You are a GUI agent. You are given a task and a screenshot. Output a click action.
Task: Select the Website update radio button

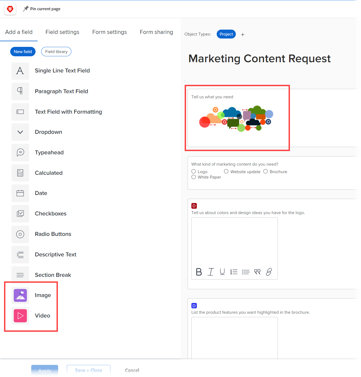(x=226, y=172)
